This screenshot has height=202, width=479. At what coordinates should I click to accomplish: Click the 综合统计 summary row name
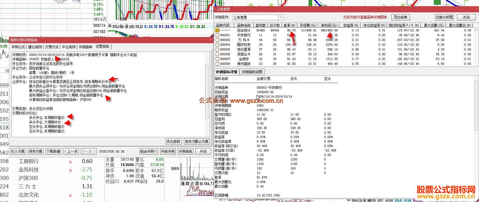click(244, 30)
